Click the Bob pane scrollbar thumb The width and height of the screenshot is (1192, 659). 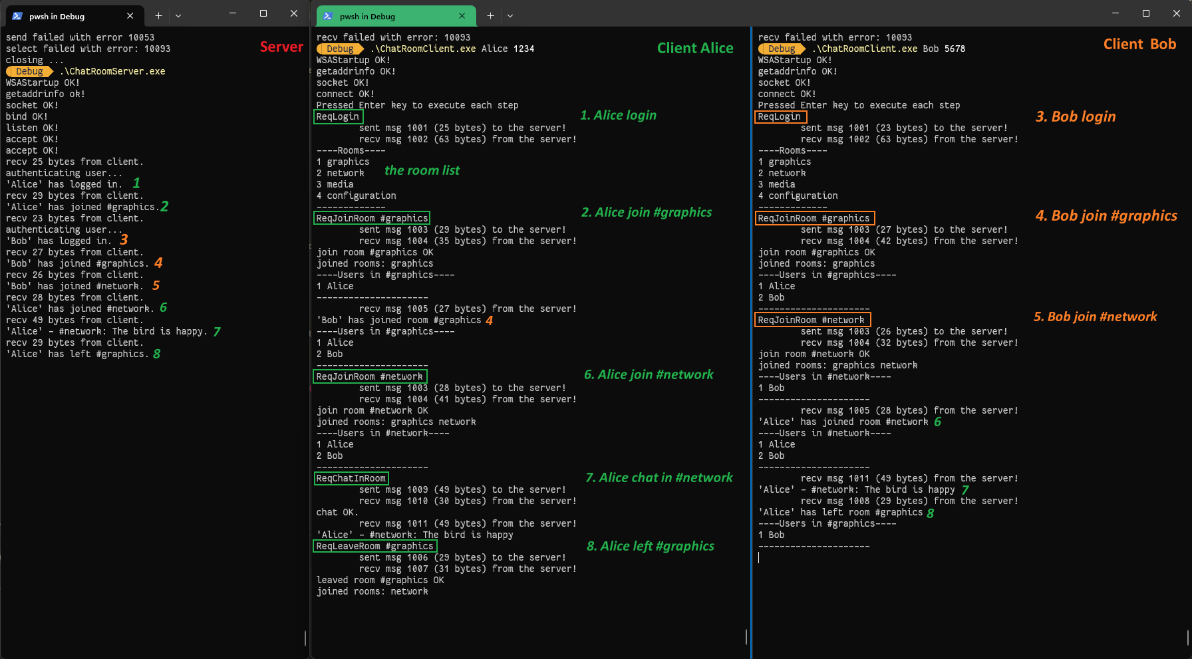pyautogui.click(x=1188, y=636)
